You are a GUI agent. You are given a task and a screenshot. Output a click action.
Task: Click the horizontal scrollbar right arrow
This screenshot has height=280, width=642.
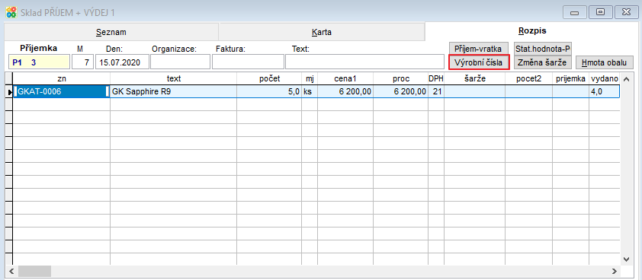pos(614,271)
